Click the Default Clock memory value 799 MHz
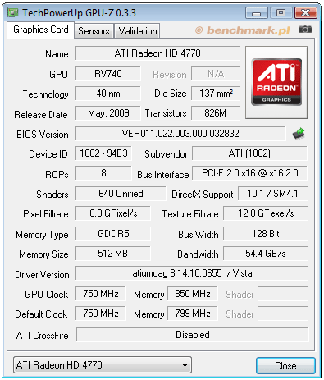 coord(193,314)
